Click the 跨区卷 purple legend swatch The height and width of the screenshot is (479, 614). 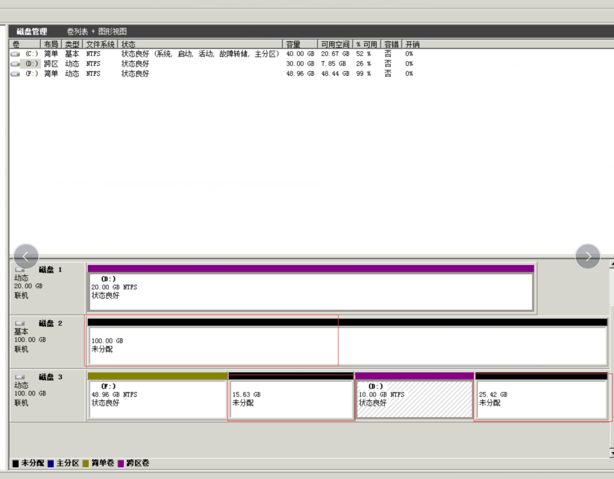(x=121, y=463)
